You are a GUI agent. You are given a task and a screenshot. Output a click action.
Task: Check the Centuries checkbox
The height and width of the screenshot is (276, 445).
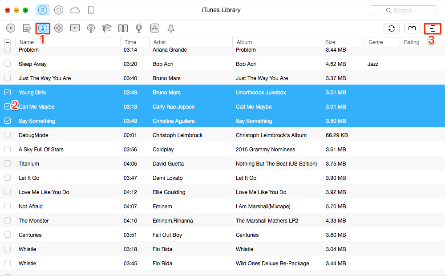click(8, 235)
